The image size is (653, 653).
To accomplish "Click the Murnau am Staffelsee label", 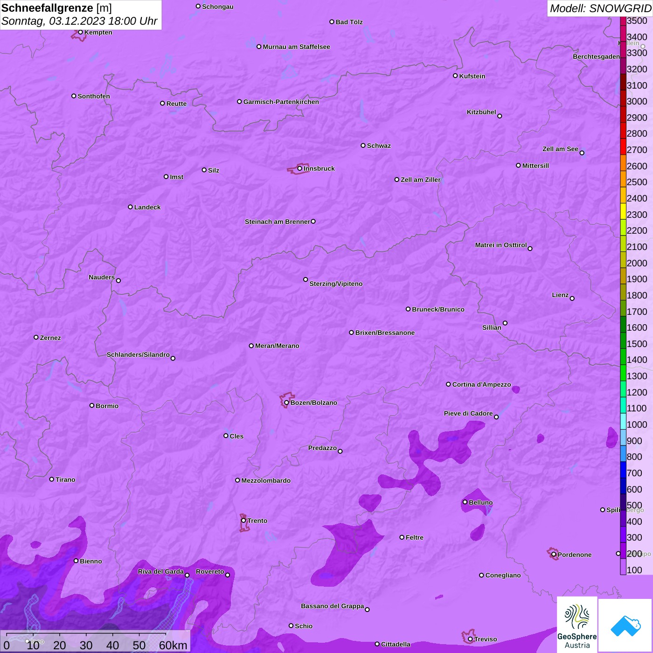I will point(296,47).
